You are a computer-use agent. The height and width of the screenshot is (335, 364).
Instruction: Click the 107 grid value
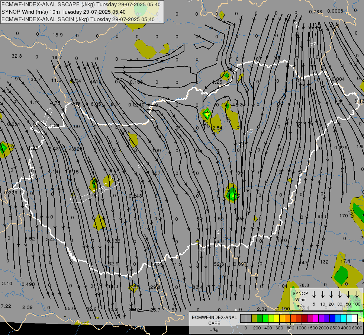click(x=157, y=173)
